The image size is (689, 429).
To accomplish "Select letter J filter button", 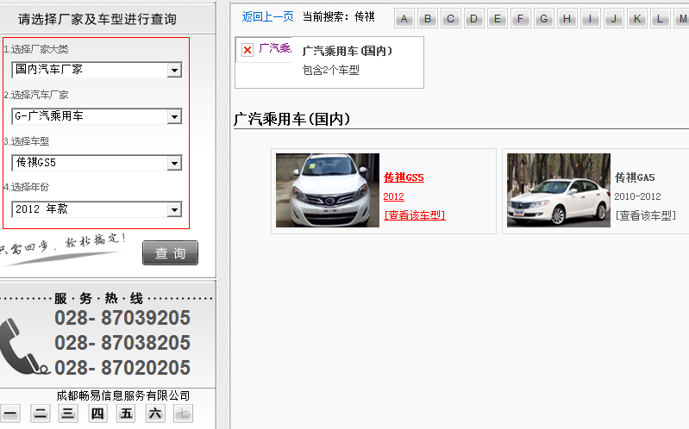I will 613,18.
